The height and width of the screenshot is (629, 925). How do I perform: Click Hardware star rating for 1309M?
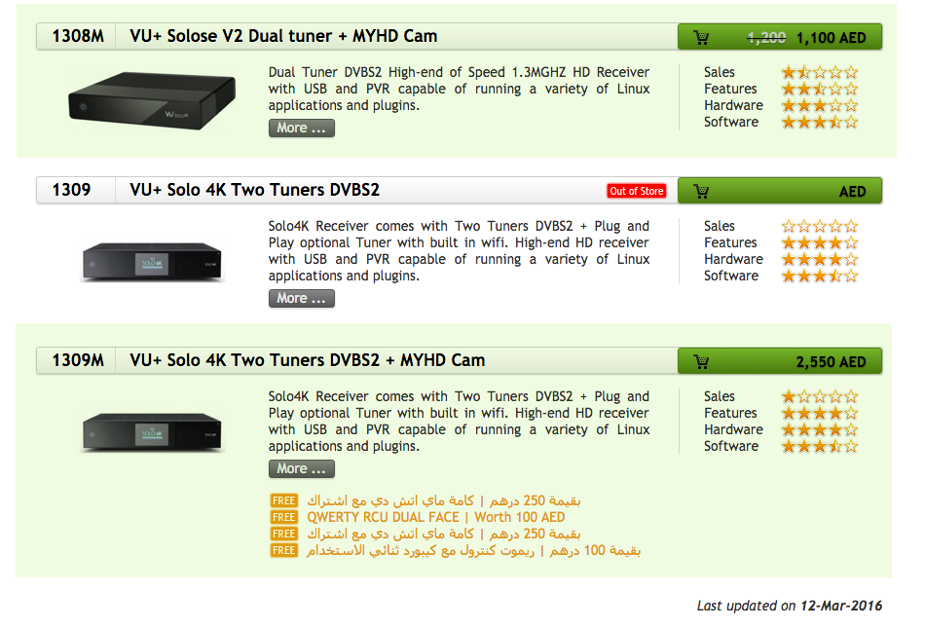pyautogui.click(x=820, y=429)
